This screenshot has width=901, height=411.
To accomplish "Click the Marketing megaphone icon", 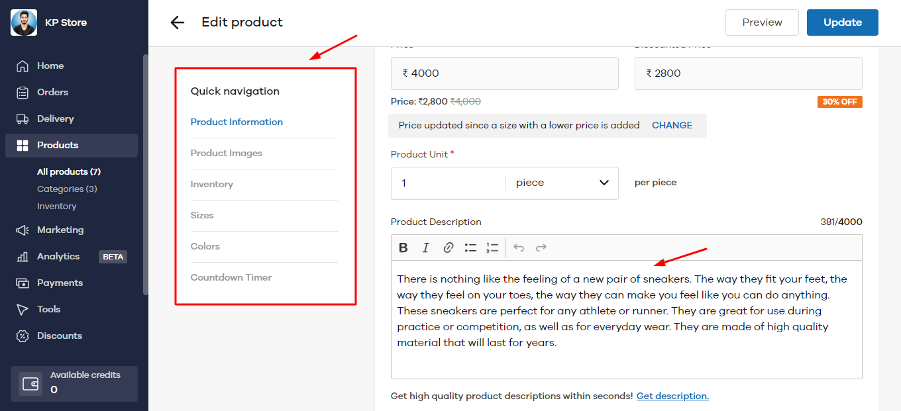I will 23,230.
